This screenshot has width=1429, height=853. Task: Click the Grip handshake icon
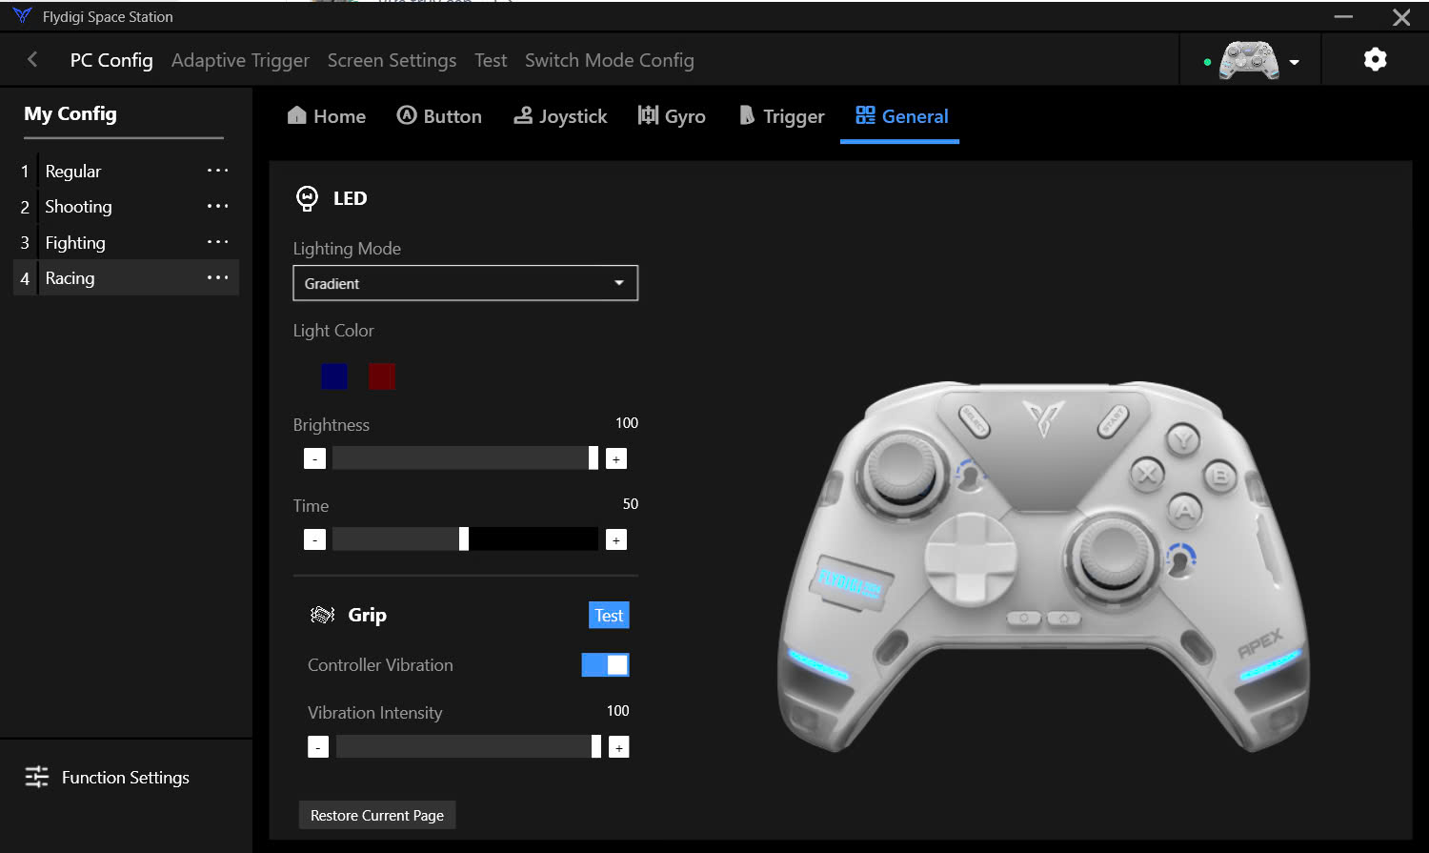pyautogui.click(x=322, y=615)
